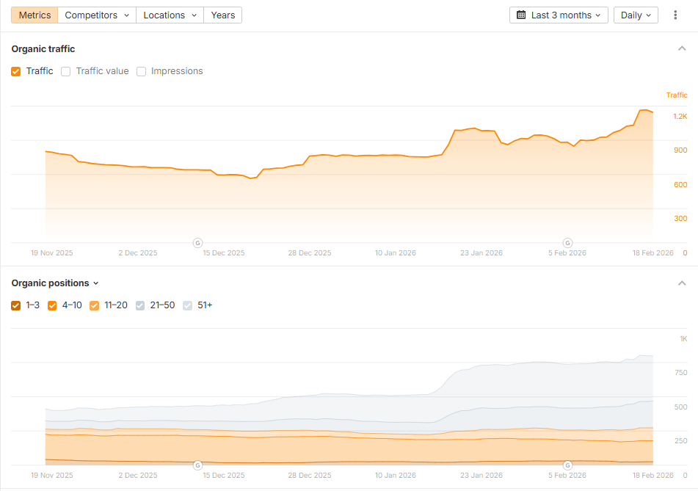Collapse the Organic positions section
This screenshot has height=491, width=698.
(681, 283)
